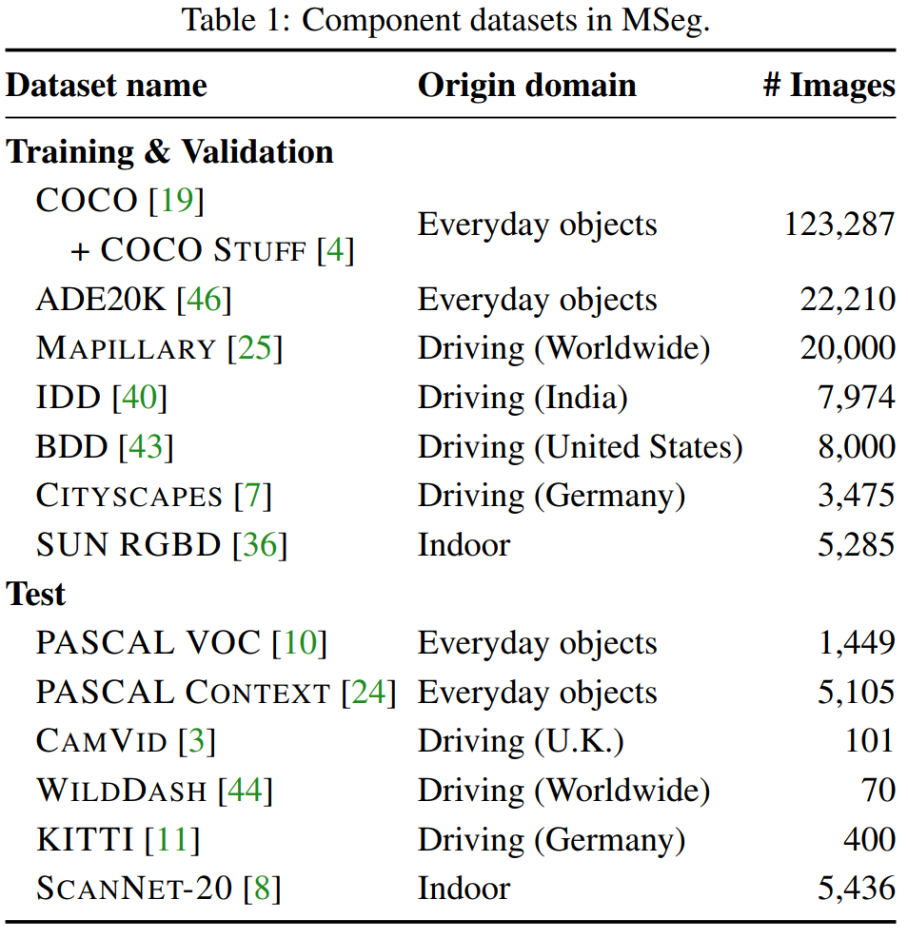The height and width of the screenshot is (939, 908).
Task: Select 'Driving (Germany)' in the Cityscapes row
Action: (552, 497)
